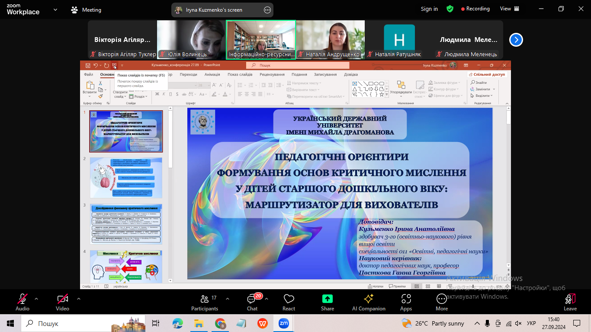This screenshot has width=591, height=332.
Task: Expand Participants options caret
Action: [228, 299]
